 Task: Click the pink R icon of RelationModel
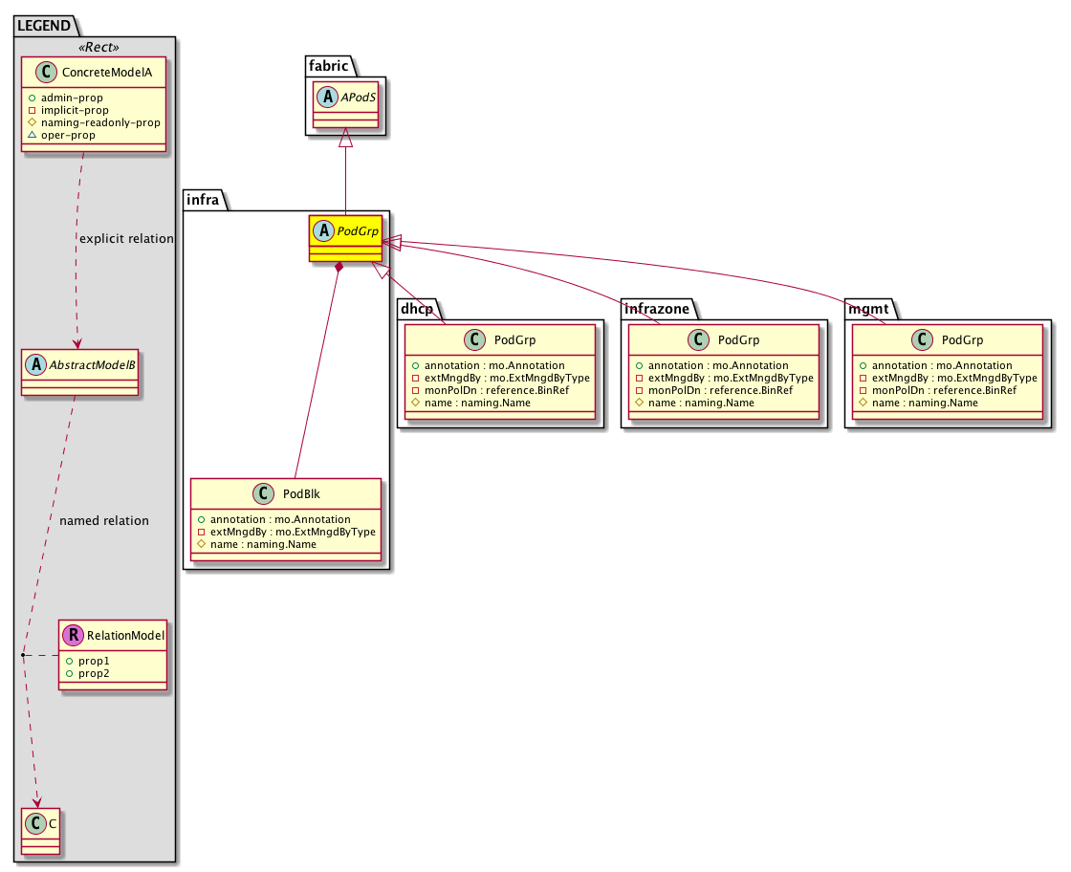73,634
